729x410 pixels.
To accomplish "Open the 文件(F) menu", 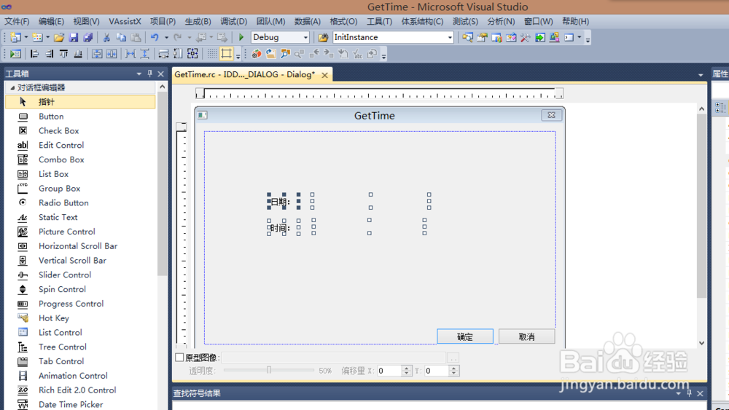I will point(17,21).
